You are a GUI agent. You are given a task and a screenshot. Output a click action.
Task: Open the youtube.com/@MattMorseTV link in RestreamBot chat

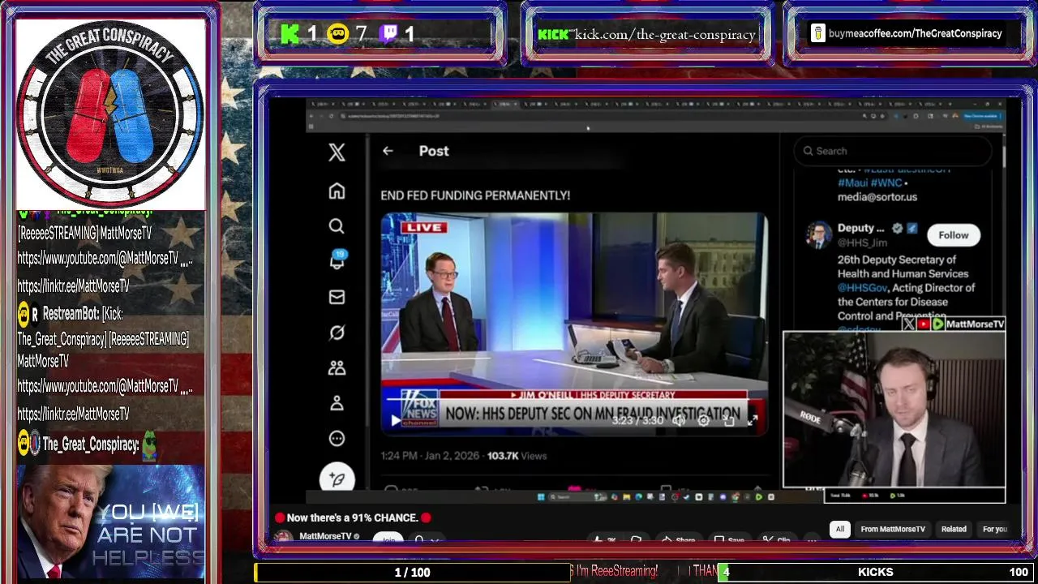(x=105, y=387)
